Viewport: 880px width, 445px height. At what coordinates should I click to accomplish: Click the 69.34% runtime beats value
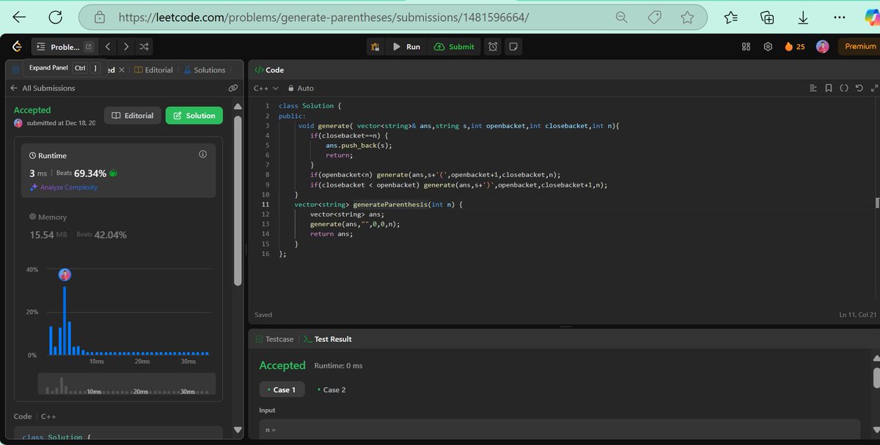pyautogui.click(x=90, y=173)
